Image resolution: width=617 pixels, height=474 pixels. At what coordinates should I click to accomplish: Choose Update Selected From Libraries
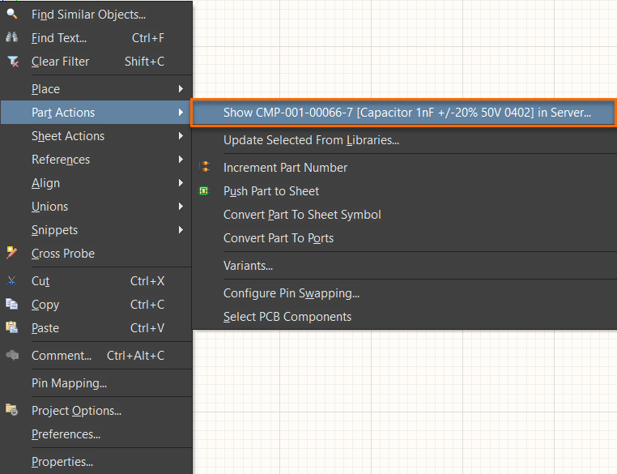[311, 140]
